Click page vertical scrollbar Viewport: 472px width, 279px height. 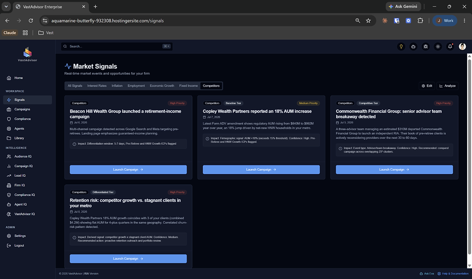469,156
